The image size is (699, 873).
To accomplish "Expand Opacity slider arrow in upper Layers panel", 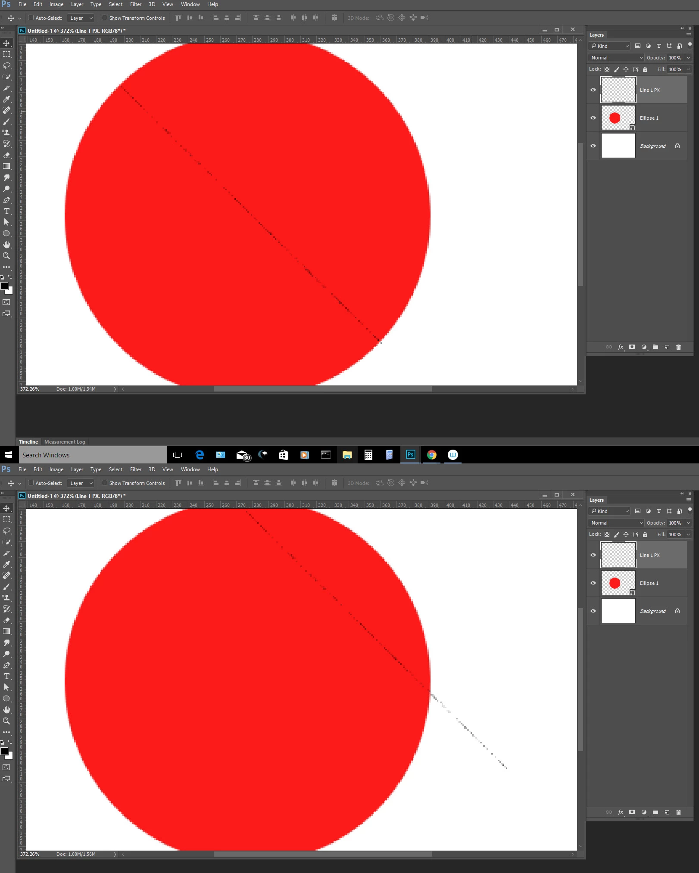I will click(689, 58).
